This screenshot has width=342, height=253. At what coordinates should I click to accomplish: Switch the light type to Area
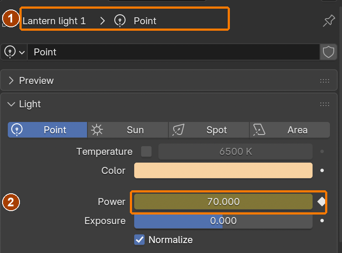click(x=290, y=130)
